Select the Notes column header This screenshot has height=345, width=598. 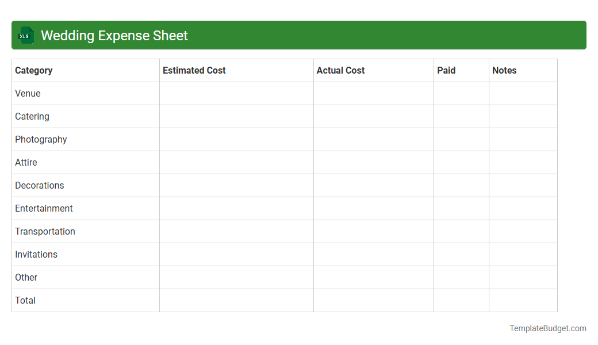click(504, 70)
